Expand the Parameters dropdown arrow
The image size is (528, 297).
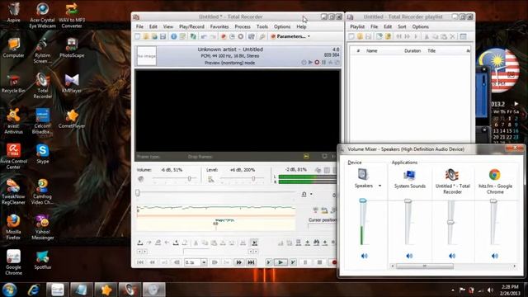click(x=309, y=36)
